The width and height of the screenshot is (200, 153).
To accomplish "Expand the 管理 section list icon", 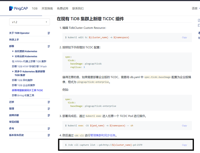I will (49, 109).
